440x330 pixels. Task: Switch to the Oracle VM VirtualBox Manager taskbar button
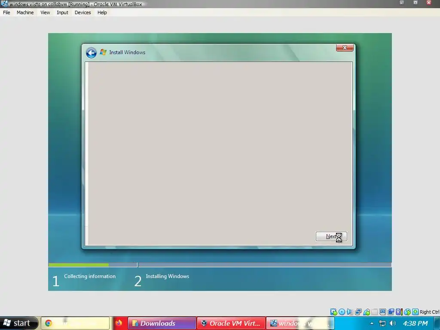(231, 323)
